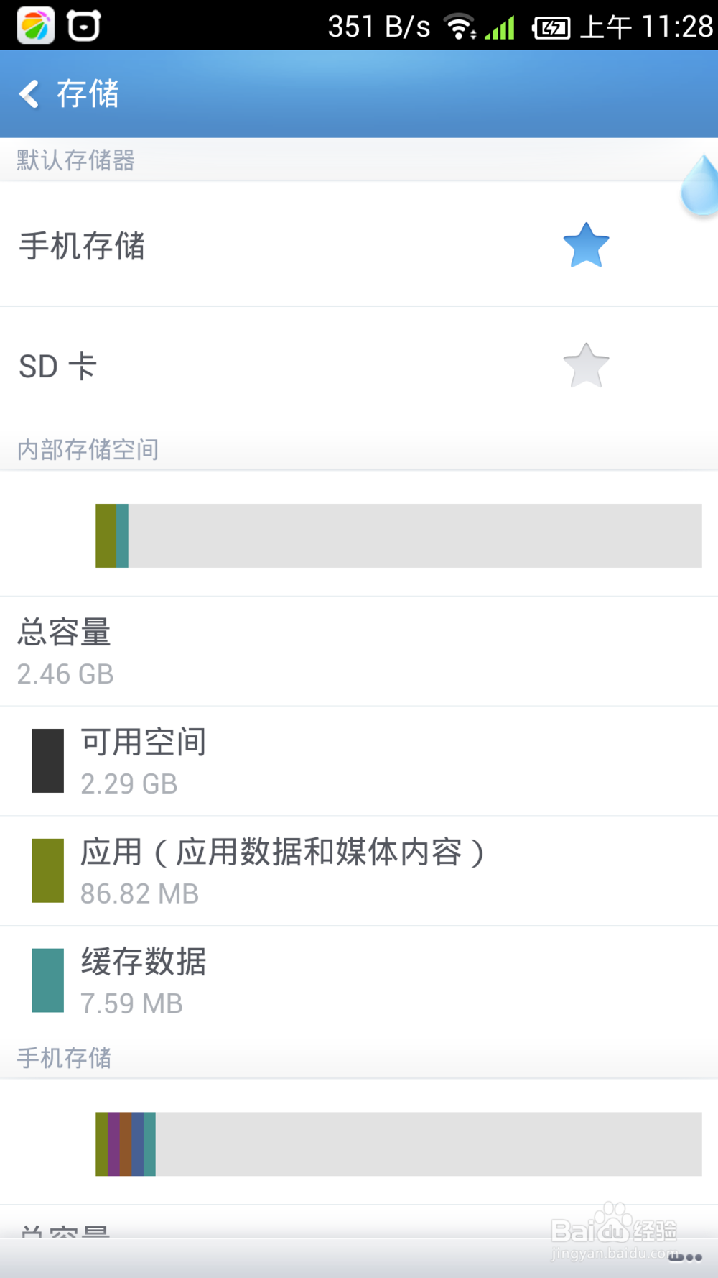
Task: Set SD 卡 as default with gray star
Action: tap(586, 365)
